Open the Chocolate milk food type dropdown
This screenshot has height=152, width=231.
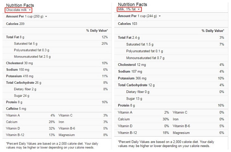[19, 10]
